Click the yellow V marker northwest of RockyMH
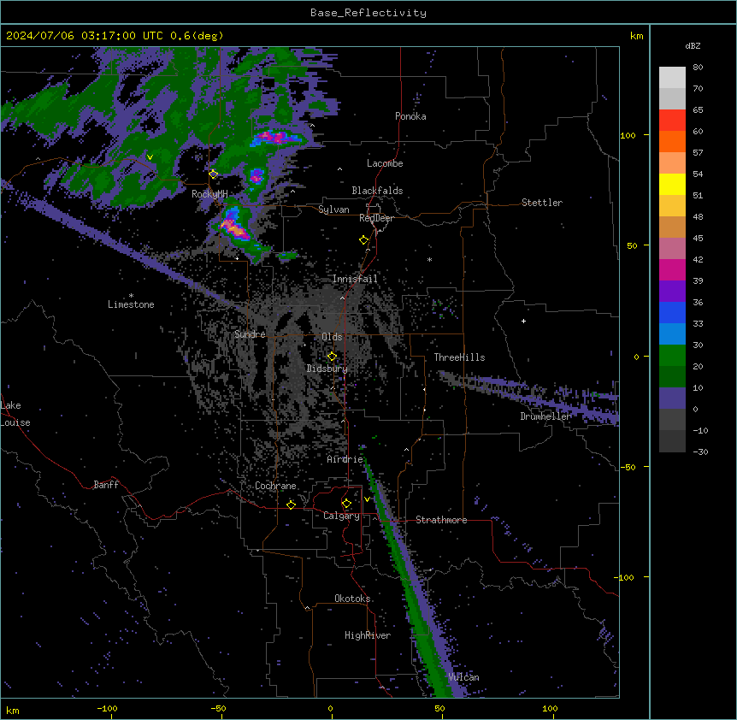 pyautogui.click(x=150, y=157)
